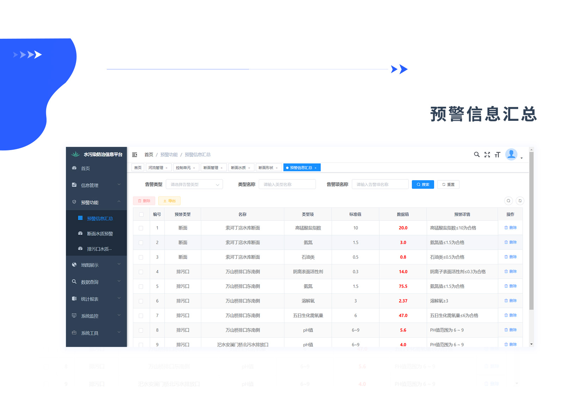Click the search magnifier icon in header
Screen dimensions: 564x410
coord(477,155)
